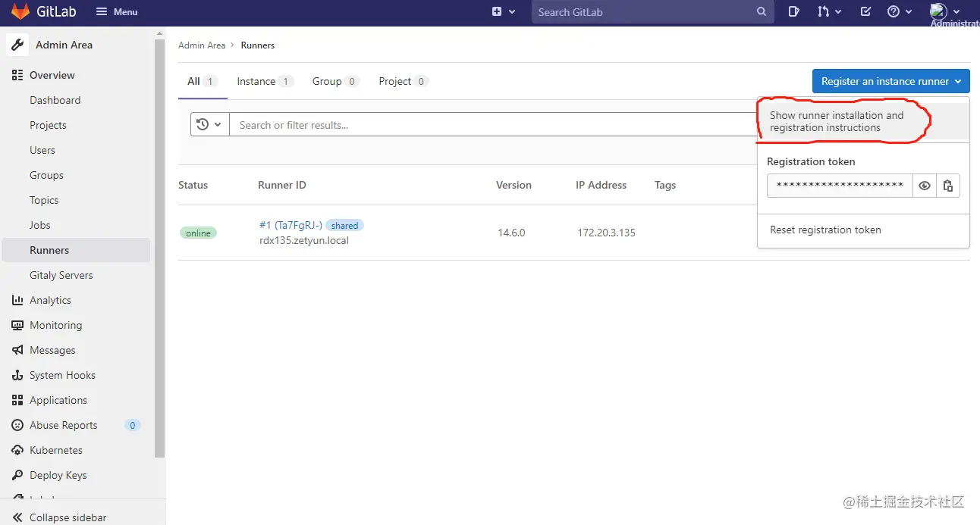Click the online status badge

pos(198,233)
